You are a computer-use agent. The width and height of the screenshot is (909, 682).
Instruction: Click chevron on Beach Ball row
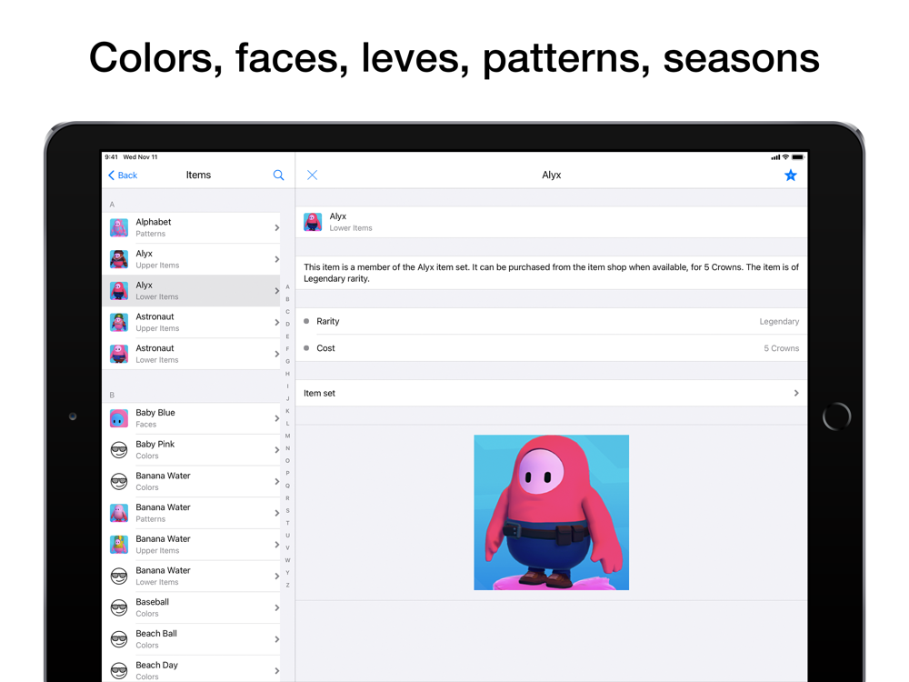point(276,639)
